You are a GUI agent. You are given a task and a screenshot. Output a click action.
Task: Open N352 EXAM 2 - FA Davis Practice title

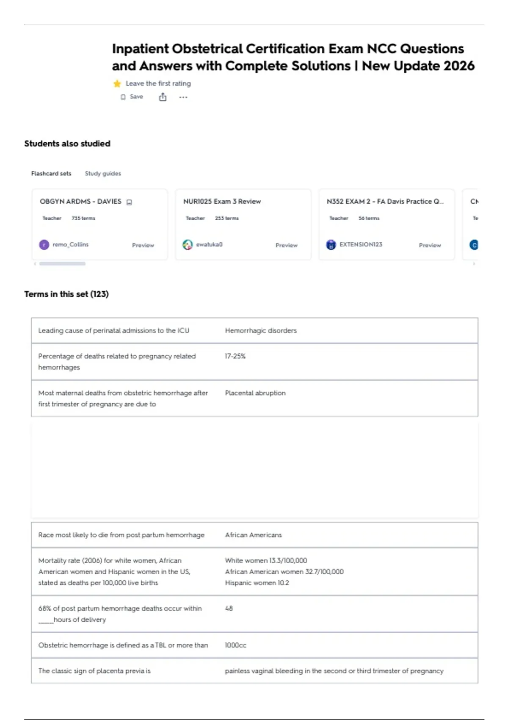point(385,202)
